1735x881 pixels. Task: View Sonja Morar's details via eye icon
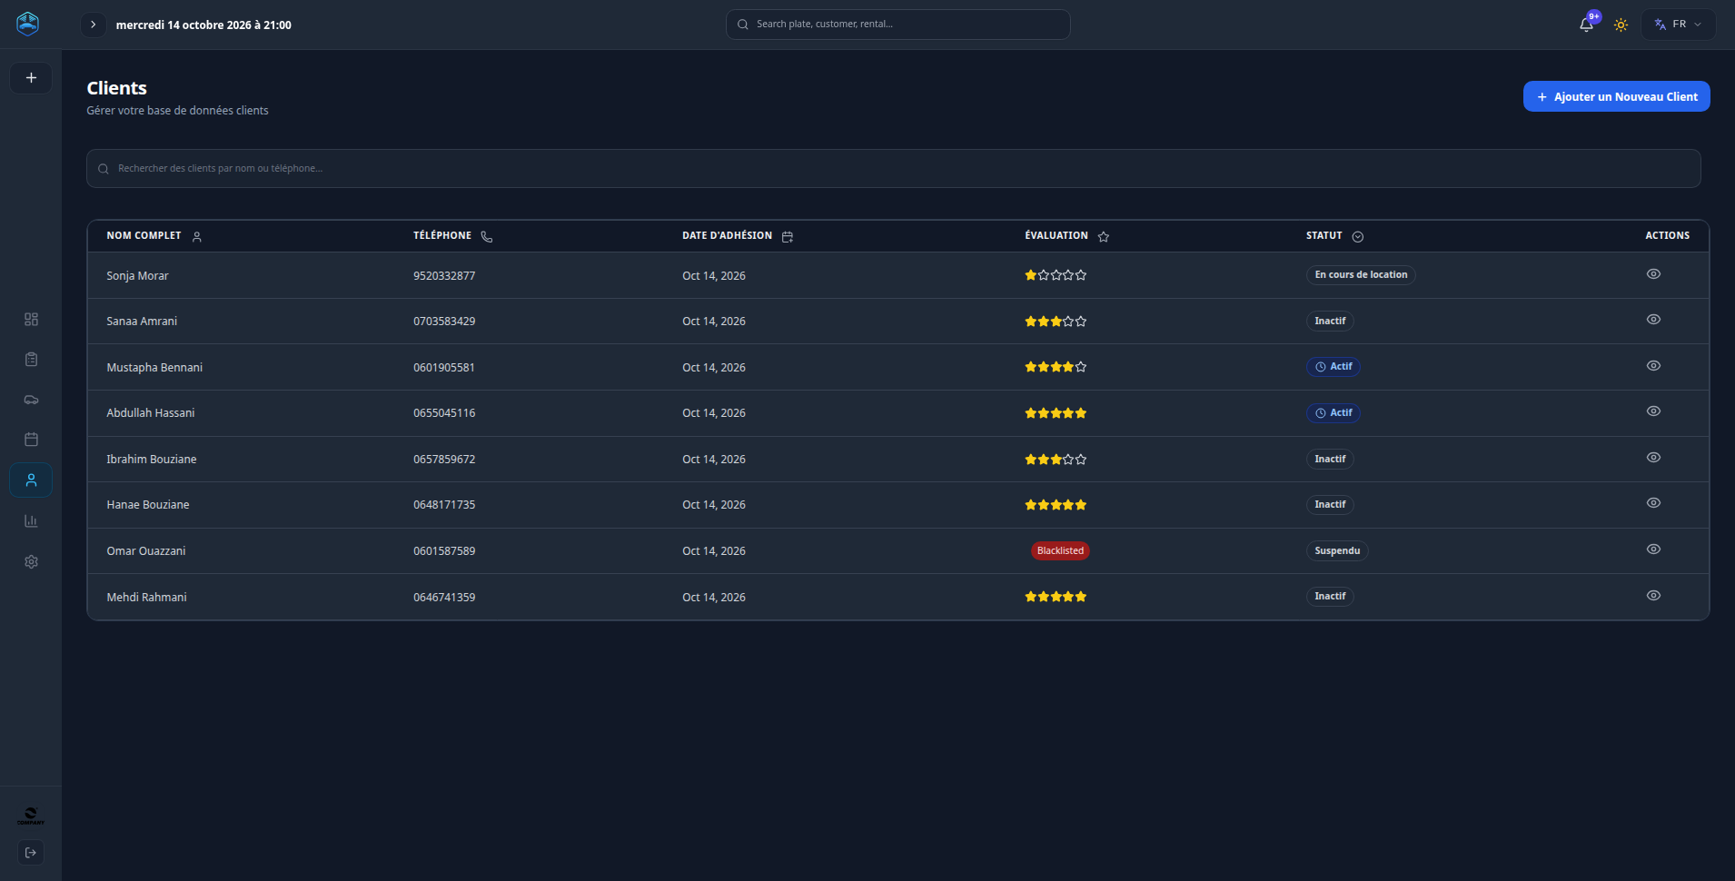click(1653, 274)
